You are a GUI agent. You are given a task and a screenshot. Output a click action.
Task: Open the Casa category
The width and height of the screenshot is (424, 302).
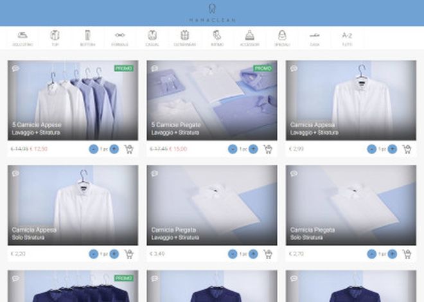pos(315,38)
